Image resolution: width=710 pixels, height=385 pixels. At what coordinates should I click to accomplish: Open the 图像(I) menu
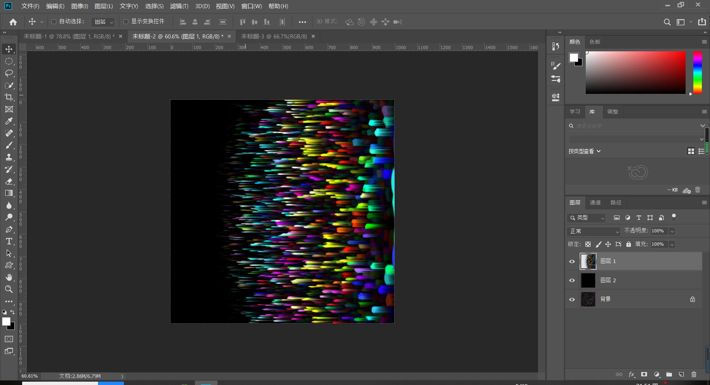80,6
